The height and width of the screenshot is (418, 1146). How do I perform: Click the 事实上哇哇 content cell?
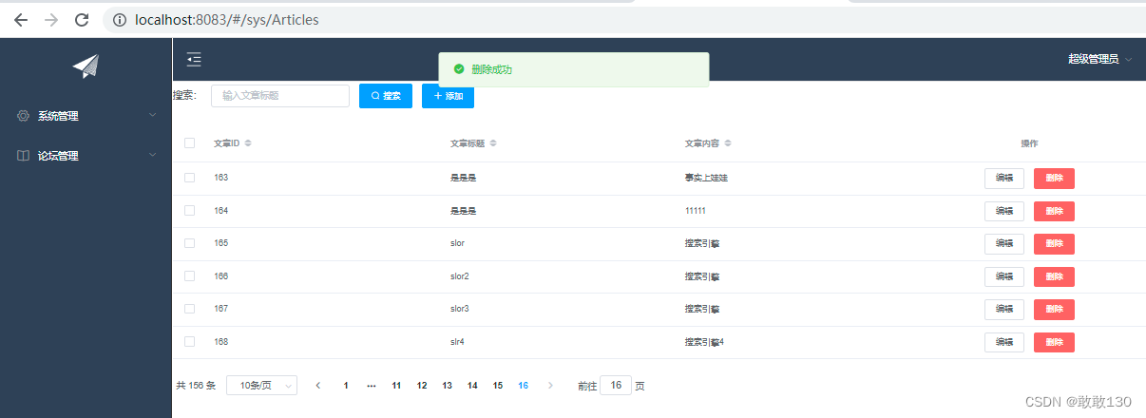pyautogui.click(x=706, y=178)
